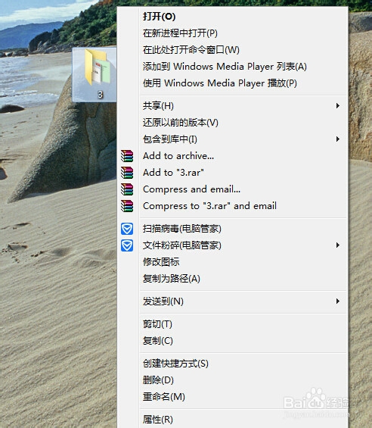Click WinRAR icon beside Compress to "3.rar" and email

(x=127, y=206)
